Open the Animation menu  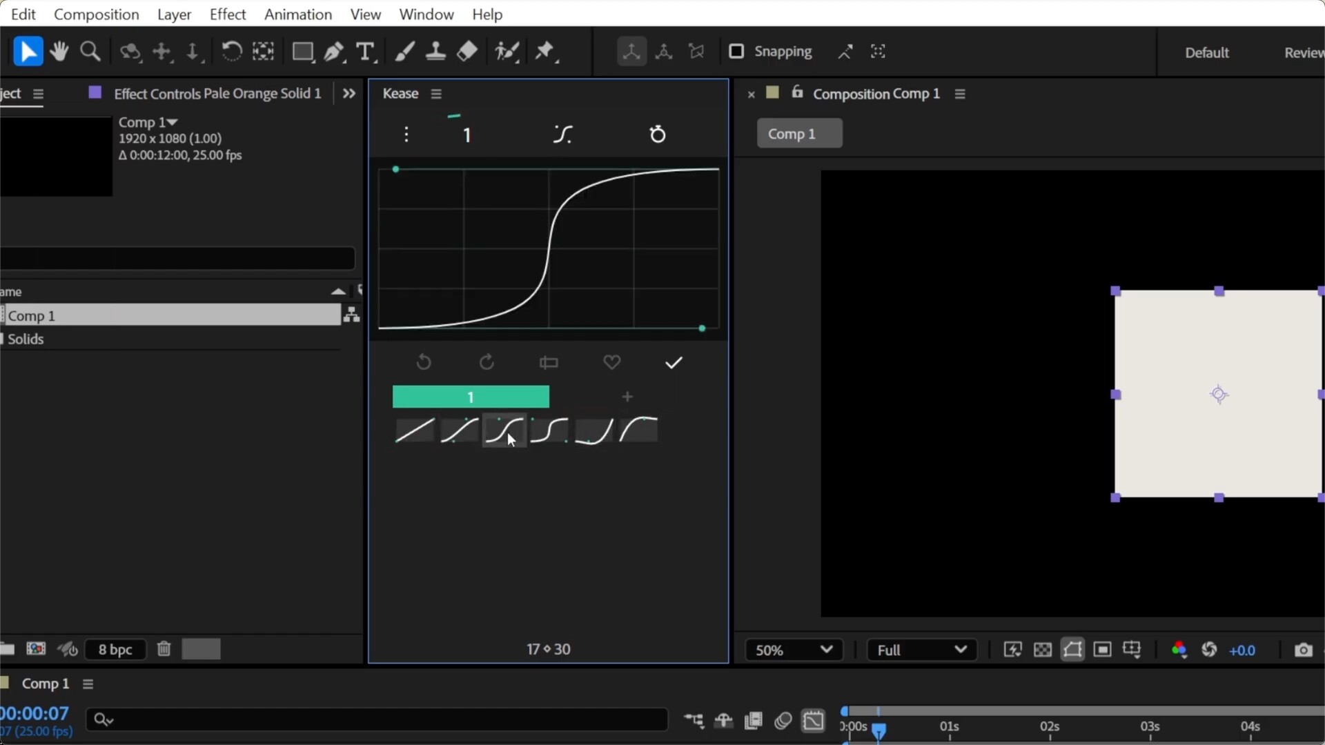297,14
